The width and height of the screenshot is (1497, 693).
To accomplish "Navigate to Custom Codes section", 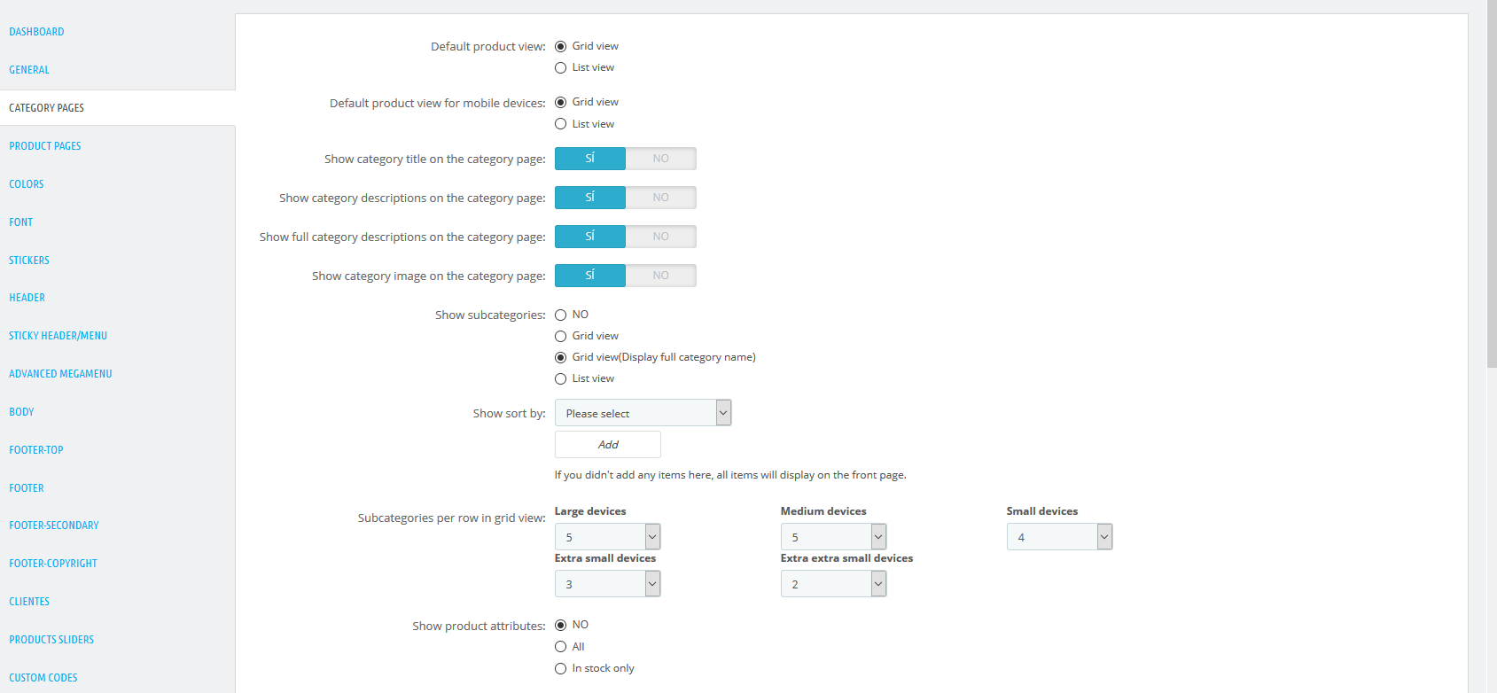I will pyautogui.click(x=43, y=678).
